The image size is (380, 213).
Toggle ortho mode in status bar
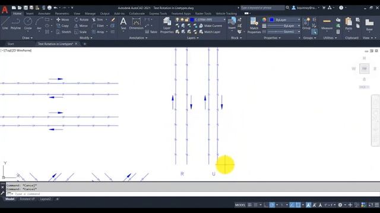(x=266, y=205)
